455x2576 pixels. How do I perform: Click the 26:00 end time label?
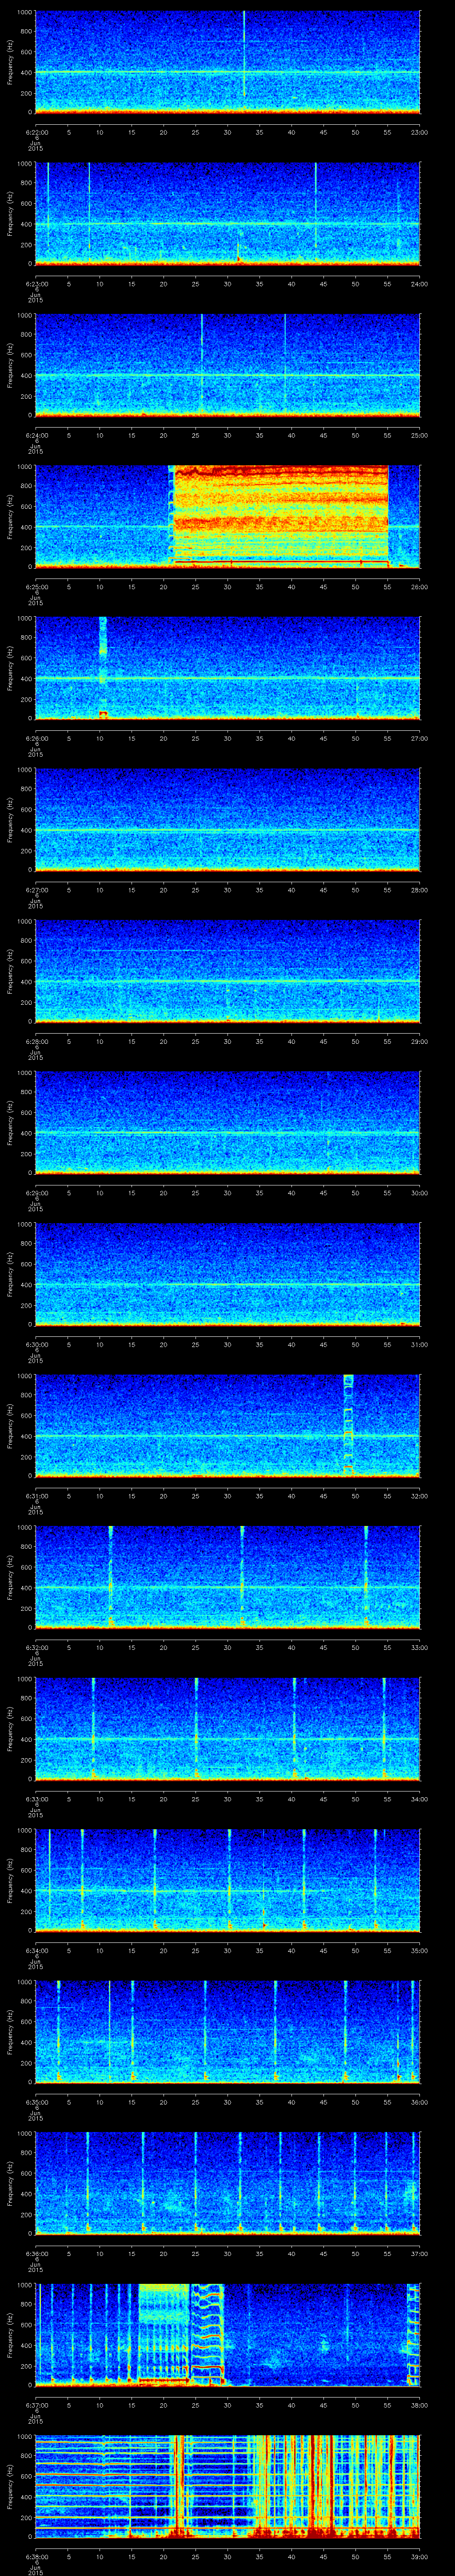[420, 587]
